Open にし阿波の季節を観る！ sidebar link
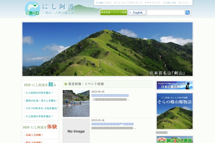The width and height of the screenshot is (215, 143). point(40,116)
